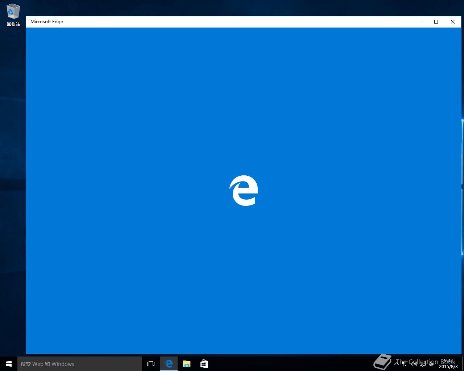Launch the Windows Store taskbar icon
This screenshot has width=464, height=371.
pyautogui.click(x=204, y=364)
